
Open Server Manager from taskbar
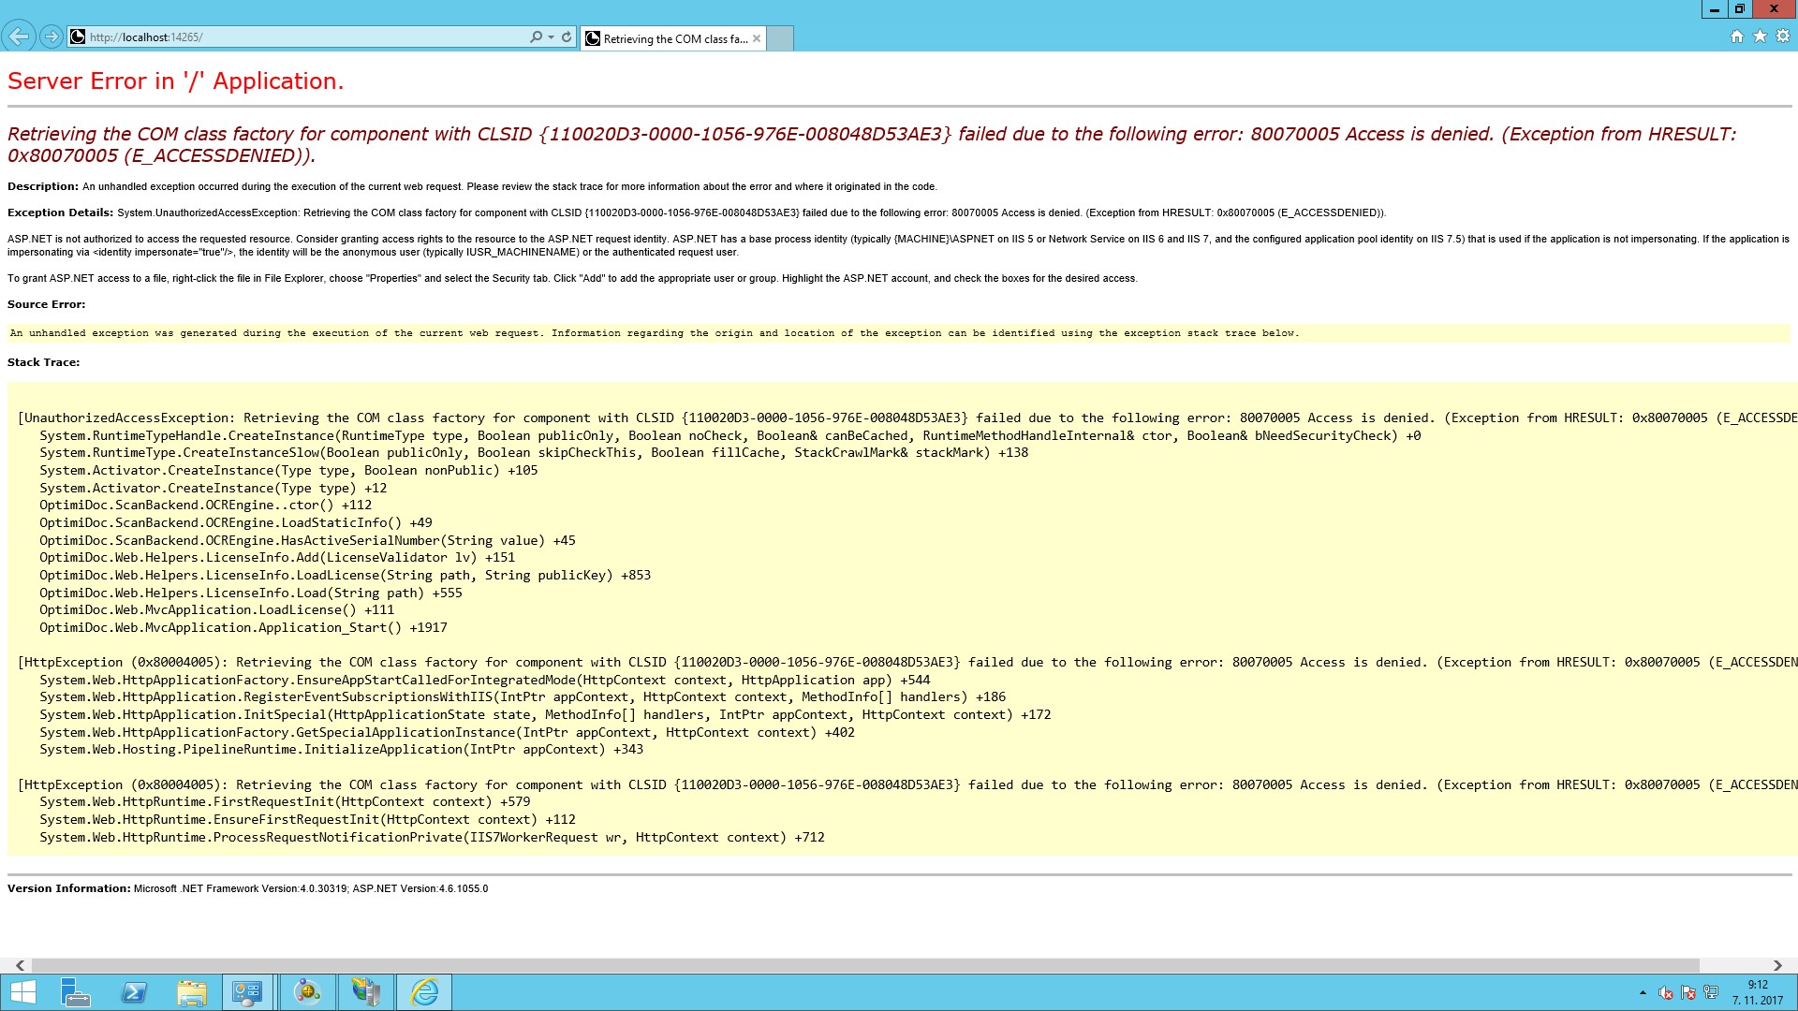point(75,992)
